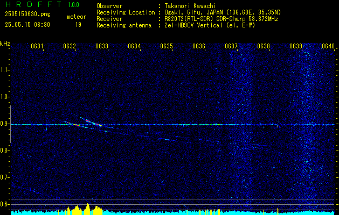Click the 0635 time marker

pos(167,46)
